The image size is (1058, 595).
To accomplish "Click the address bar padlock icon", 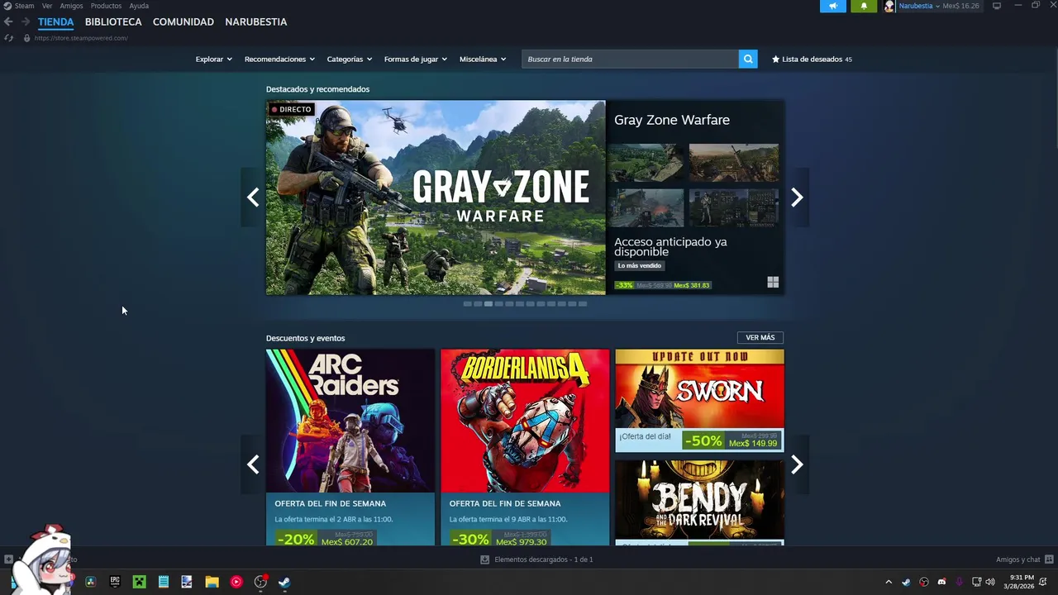I will (26, 38).
